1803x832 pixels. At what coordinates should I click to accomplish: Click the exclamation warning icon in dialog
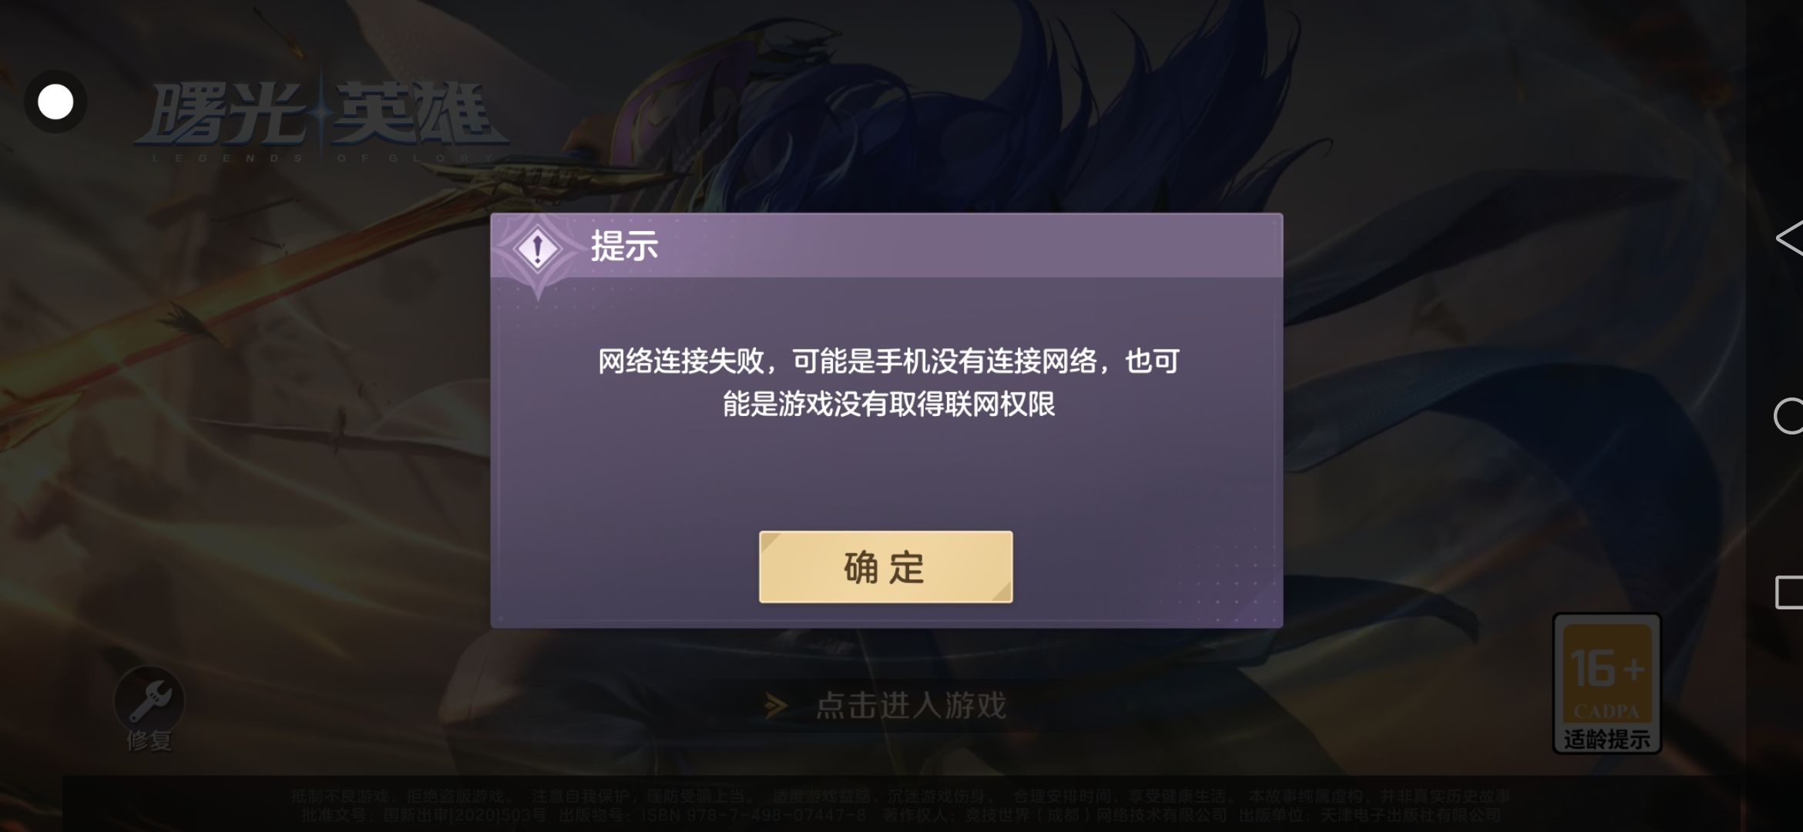538,249
